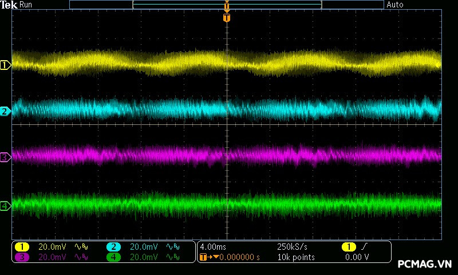The width and height of the screenshot is (458, 275).
Task: Select the 4.00ms horizontal timebase readout
Action: 212,247
